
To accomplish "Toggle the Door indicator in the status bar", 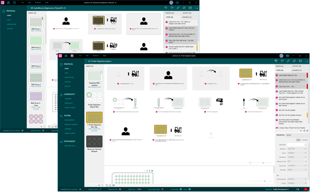I will point(190,189).
